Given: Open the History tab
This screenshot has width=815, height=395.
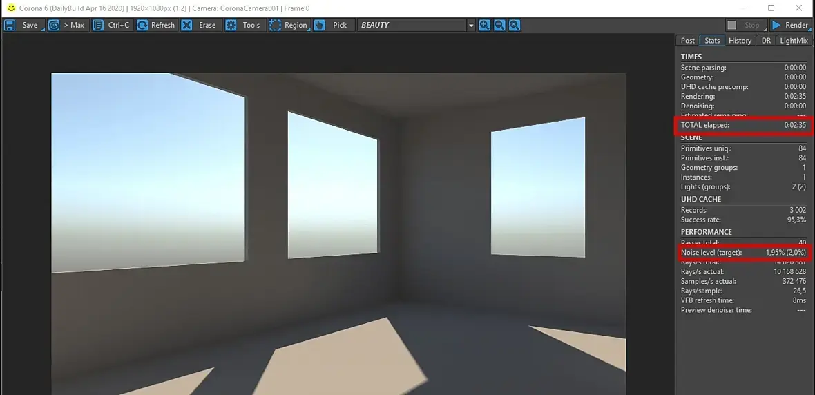Looking at the screenshot, I should point(740,41).
